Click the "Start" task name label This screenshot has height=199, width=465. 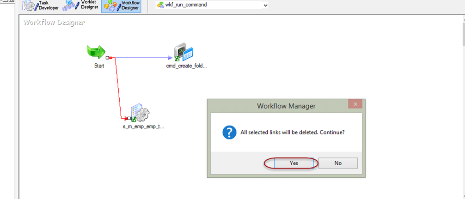click(x=99, y=66)
